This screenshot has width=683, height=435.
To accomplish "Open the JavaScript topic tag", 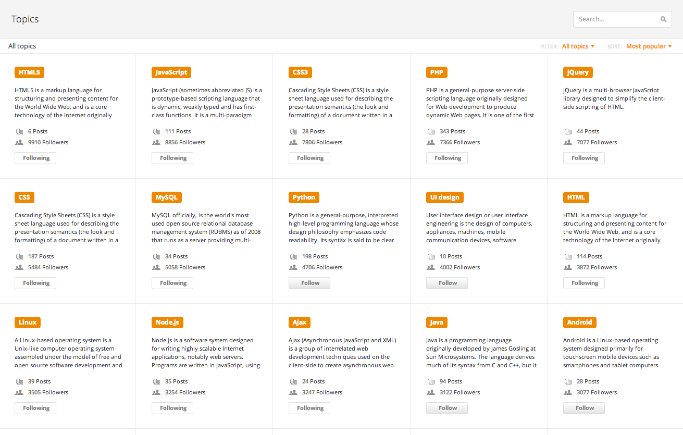I will click(171, 72).
